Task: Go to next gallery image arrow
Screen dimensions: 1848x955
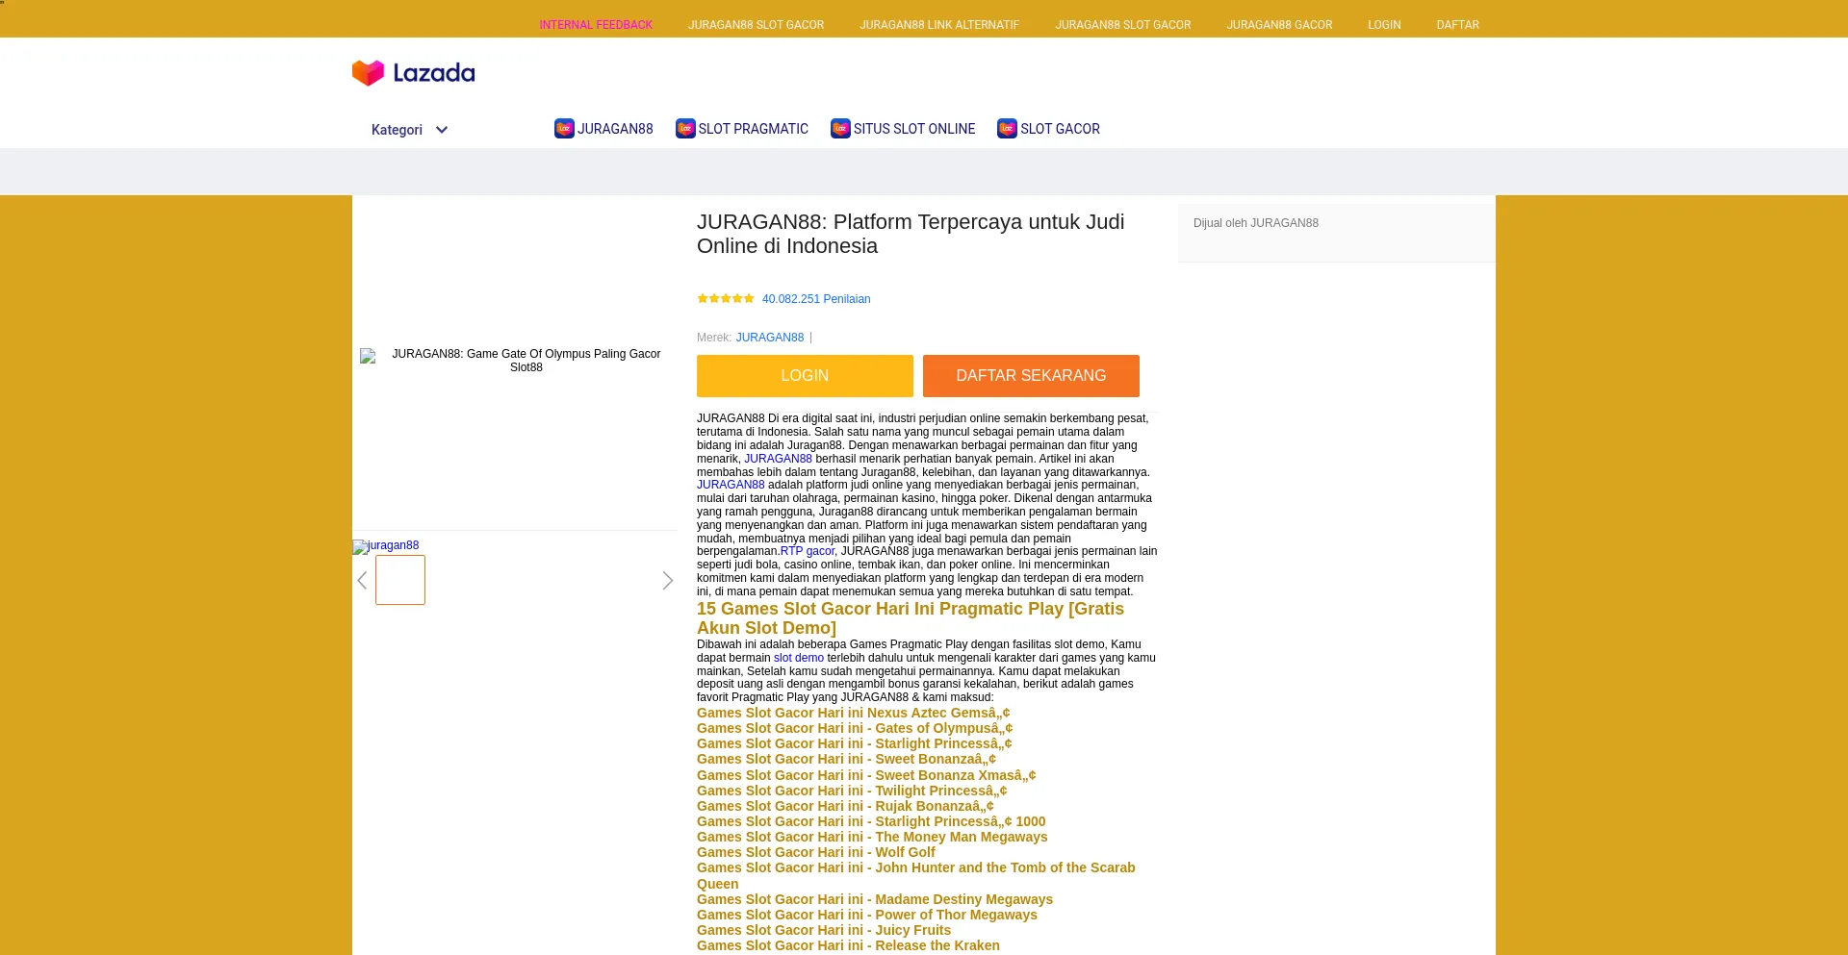Action: point(668,580)
